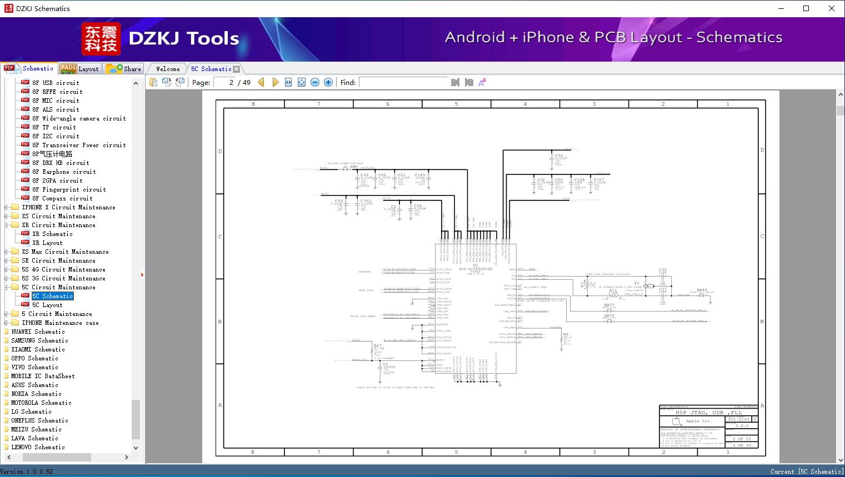Click the PDF icon beside 5C Layout
Image resolution: width=845 pixels, height=477 pixels.
click(x=25, y=305)
